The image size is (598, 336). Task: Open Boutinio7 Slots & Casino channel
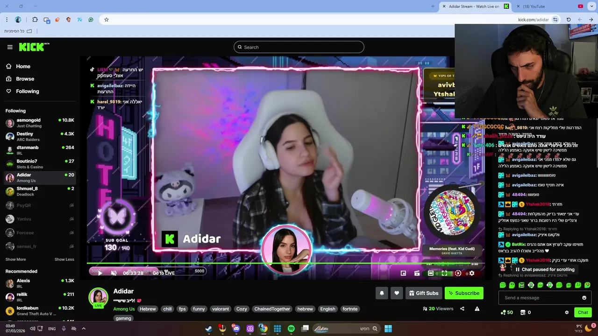[x=40, y=164]
